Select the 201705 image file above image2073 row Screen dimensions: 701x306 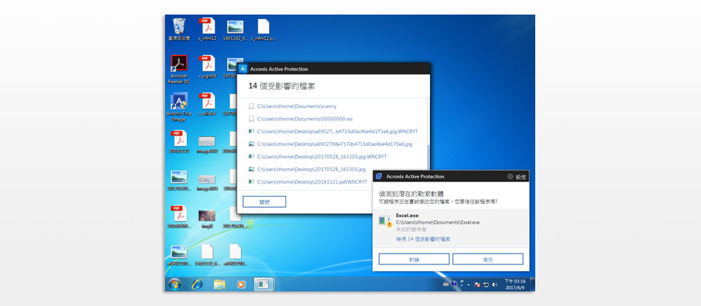(179, 181)
